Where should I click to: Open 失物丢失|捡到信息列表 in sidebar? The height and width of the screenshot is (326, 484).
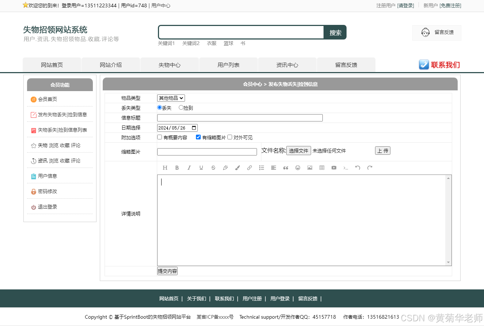point(63,130)
